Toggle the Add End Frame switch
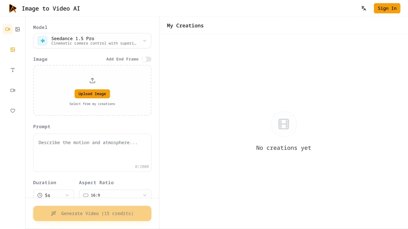This screenshot has width=408, height=229. [146, 59]
